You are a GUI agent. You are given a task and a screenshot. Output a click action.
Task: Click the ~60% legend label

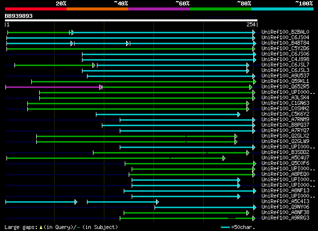(x=182, y=3)
